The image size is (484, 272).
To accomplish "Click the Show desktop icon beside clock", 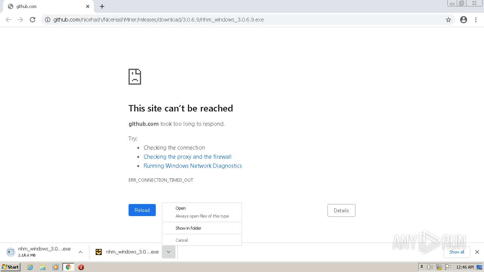I will tap(480, 267).
